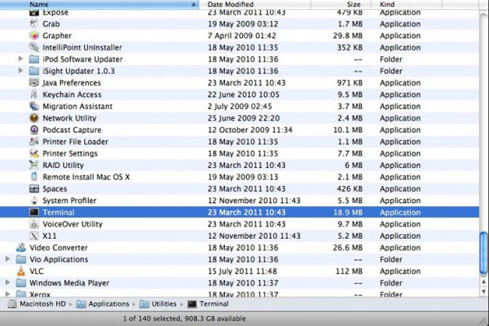Image resolution: width=489 pixels, height=326 pixels.
Task: Select the Remote Install Mac OS X icon
Action: (33, 177)
